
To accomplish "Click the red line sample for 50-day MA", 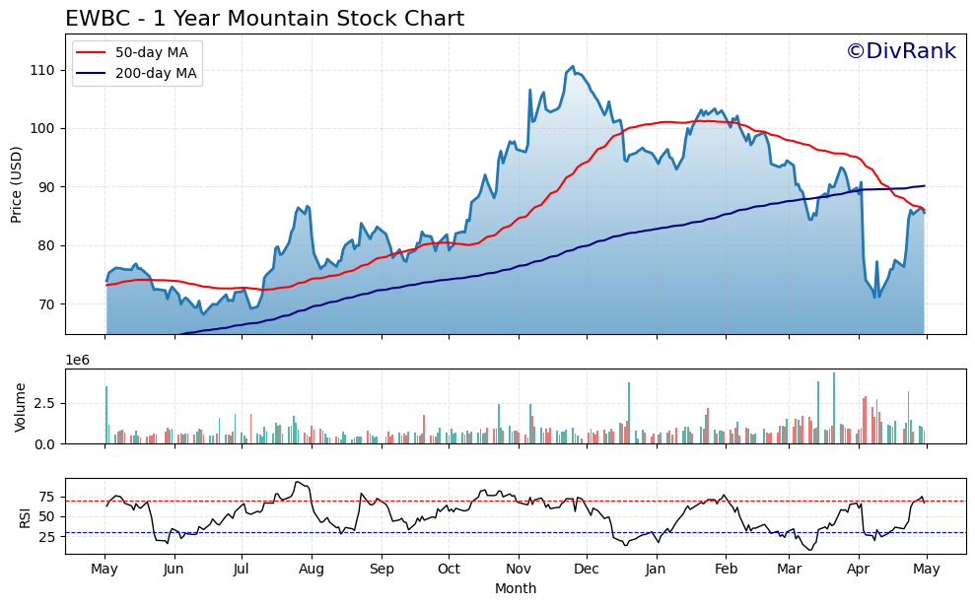I will (x=91, y=53).
